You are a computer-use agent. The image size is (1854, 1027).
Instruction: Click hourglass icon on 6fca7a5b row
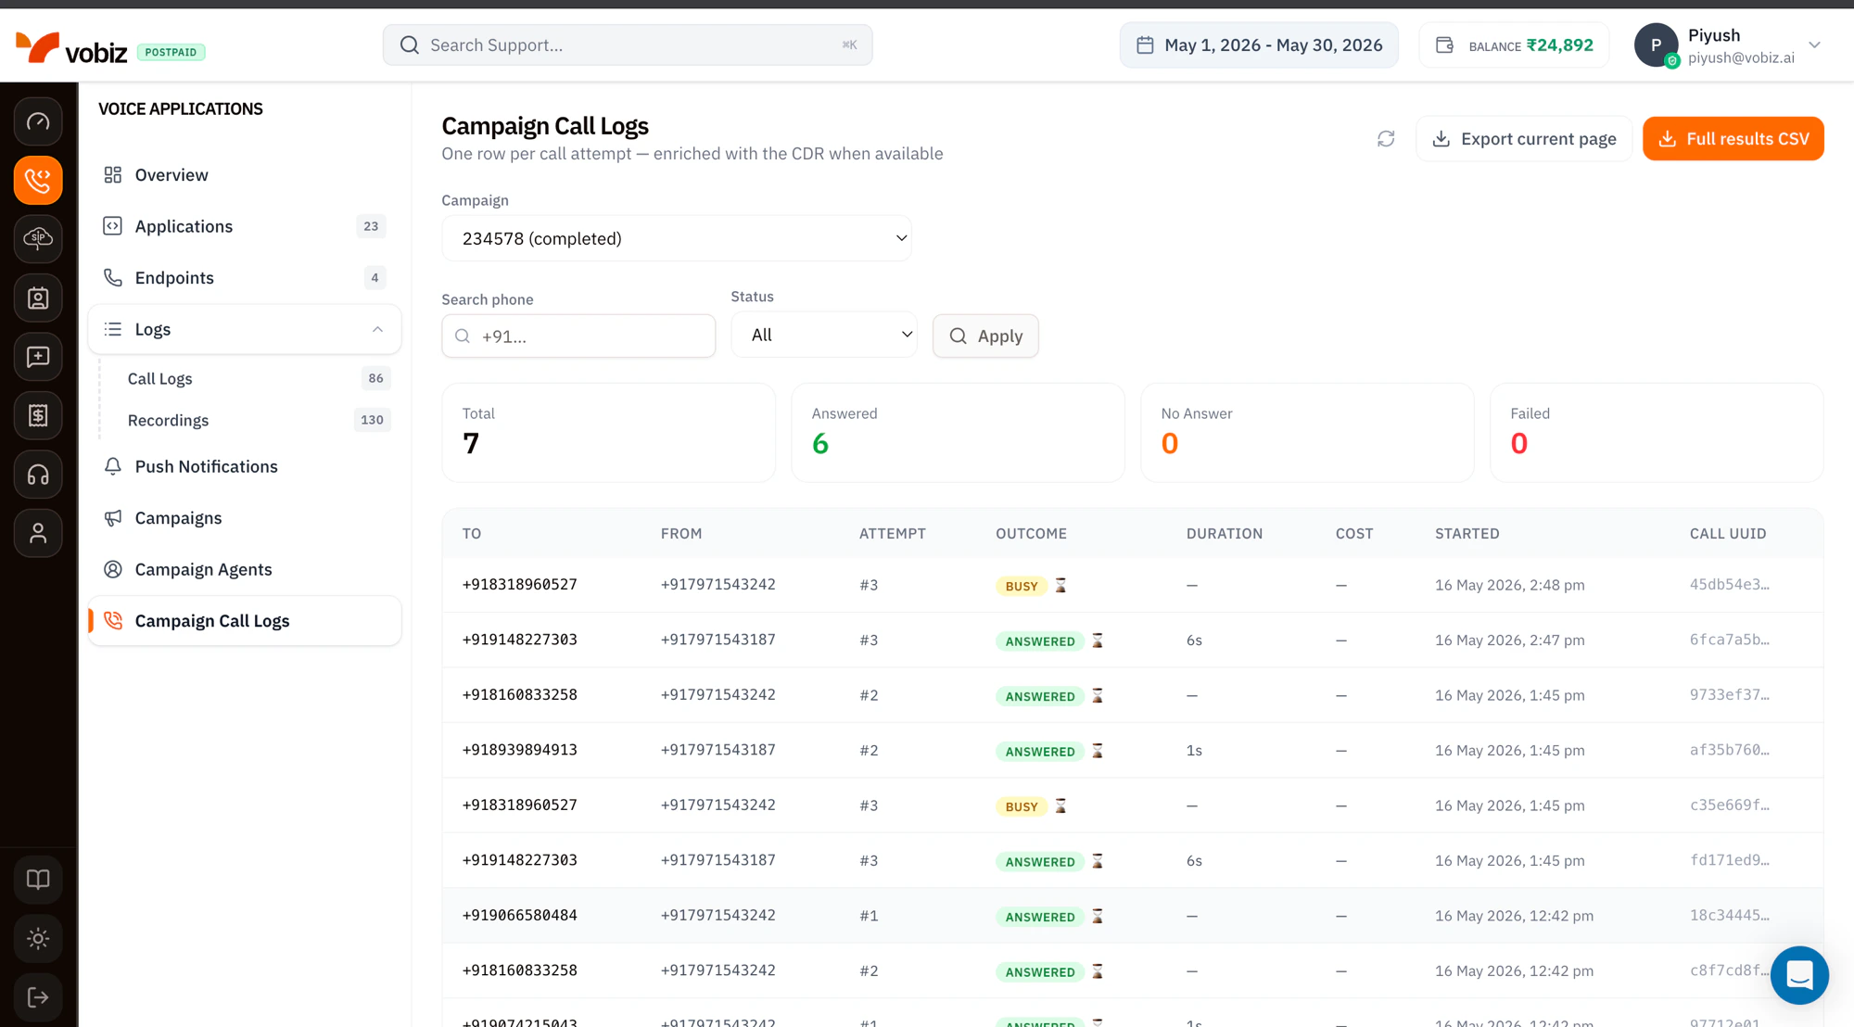point(1098,640)
